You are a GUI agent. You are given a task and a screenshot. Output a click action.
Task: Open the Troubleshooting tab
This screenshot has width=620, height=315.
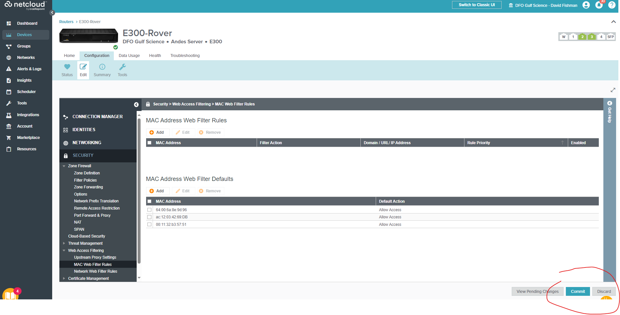click(x=185, y=56)
